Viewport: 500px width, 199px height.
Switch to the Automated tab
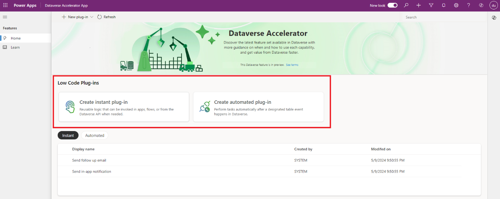(95, 135)
